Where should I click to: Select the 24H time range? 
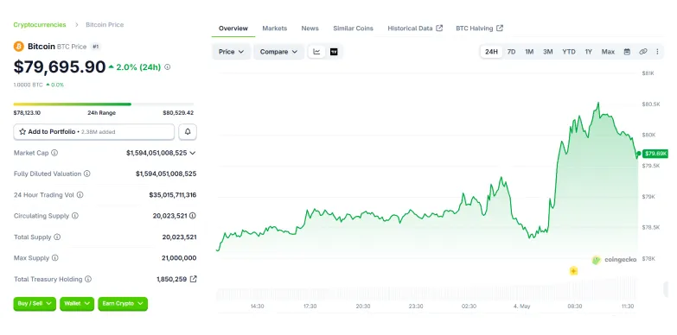(x=491, y=52)
